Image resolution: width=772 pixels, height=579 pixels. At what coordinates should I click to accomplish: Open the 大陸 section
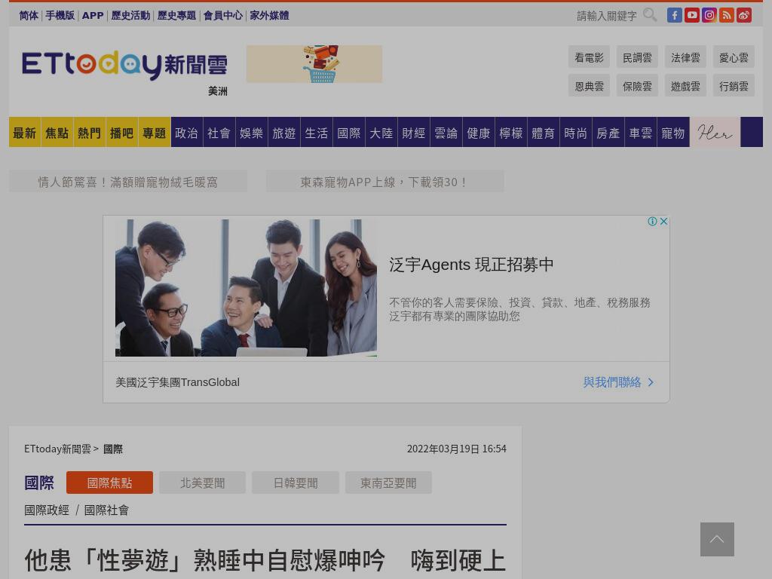[x=381, y=133]
